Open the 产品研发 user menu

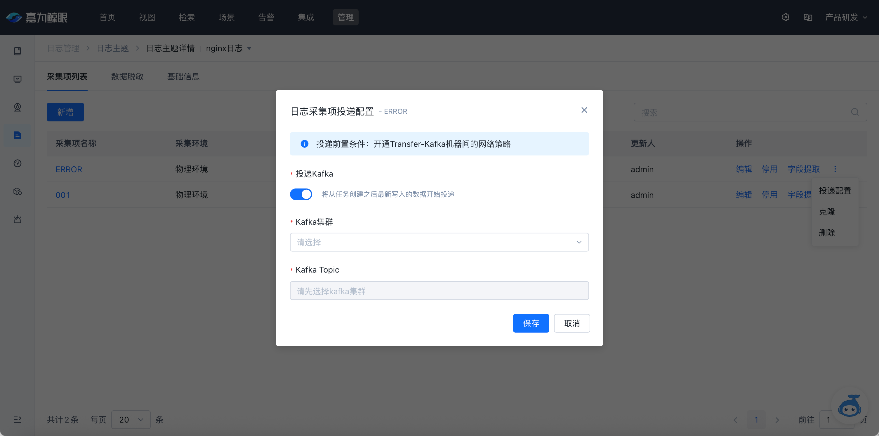[x=845, y=18]
